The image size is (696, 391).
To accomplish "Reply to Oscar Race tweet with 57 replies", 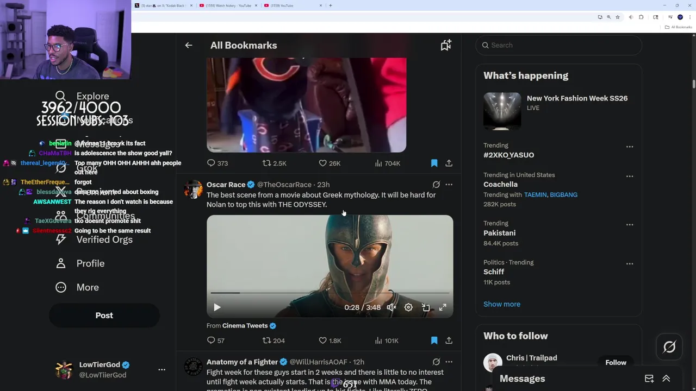I will coord(215,340).
